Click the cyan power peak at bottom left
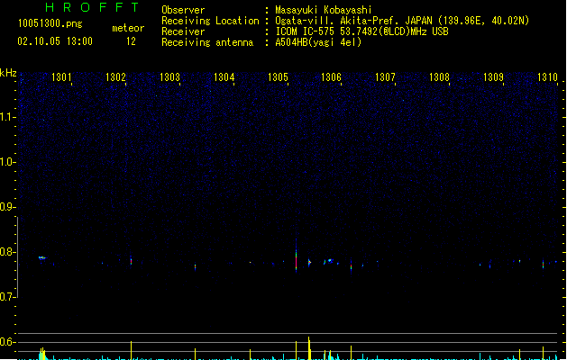Screen dimensions: 567x360 coord(42,354)
